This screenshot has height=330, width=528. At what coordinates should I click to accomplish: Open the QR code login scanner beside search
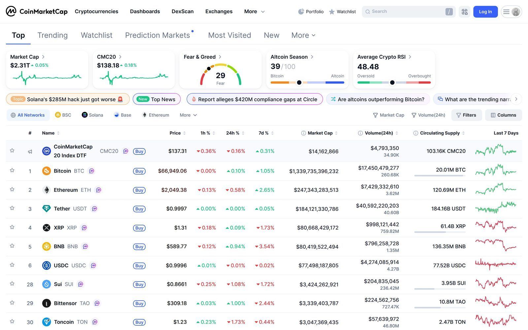464,12
